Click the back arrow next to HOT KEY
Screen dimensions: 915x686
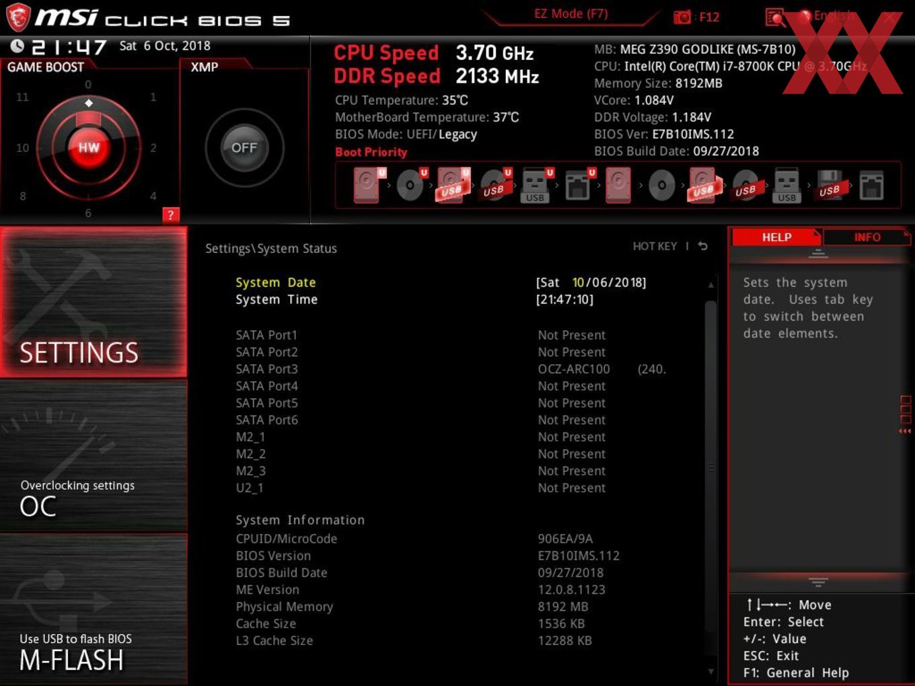pyautogui.click(x=703, y=246)
